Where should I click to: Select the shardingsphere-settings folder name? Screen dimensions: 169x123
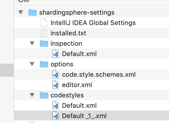coord(77,13)
